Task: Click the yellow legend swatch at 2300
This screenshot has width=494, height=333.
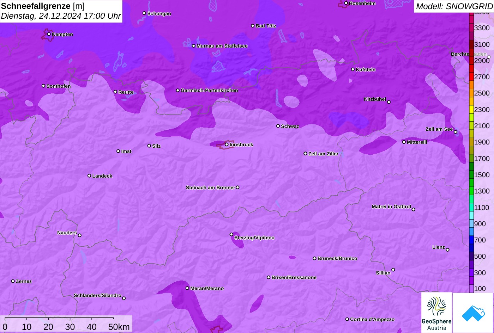Action: point(471,109)
